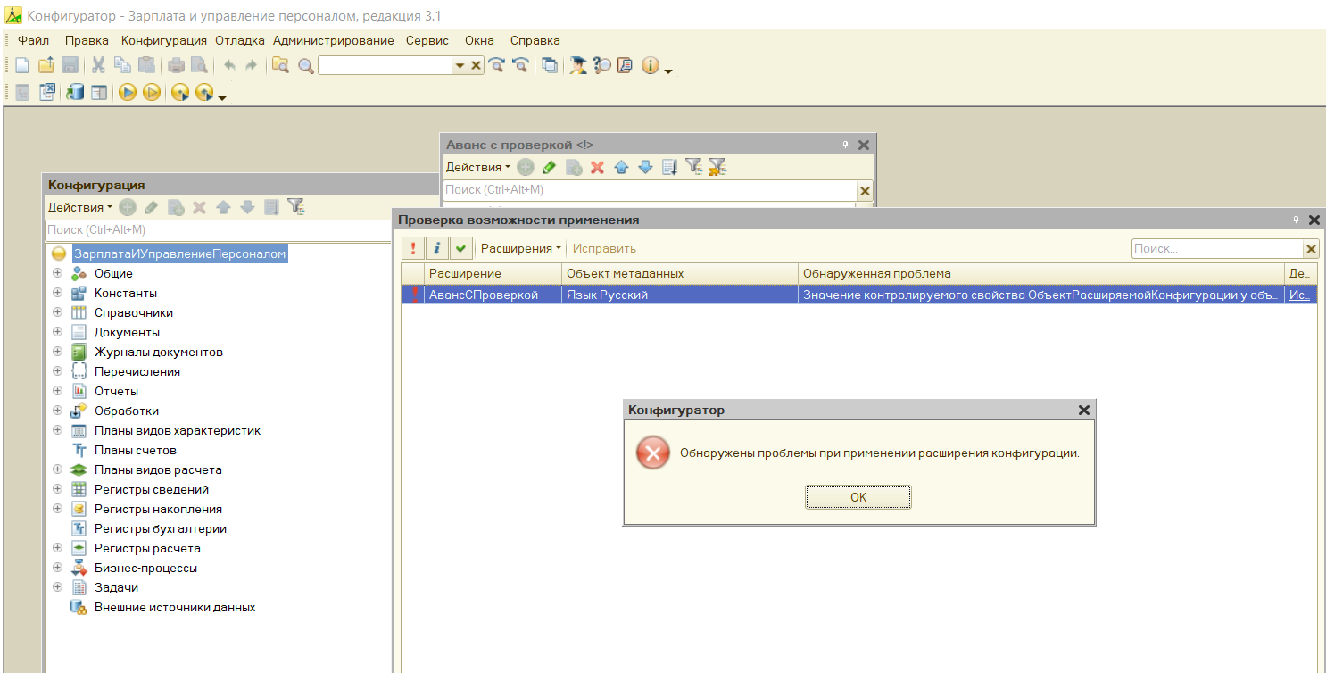Click the Move Down arrow in Аванс с проверкой
Image resolution: width=1326 pixels, height=681 pixels.
[645, 167]
